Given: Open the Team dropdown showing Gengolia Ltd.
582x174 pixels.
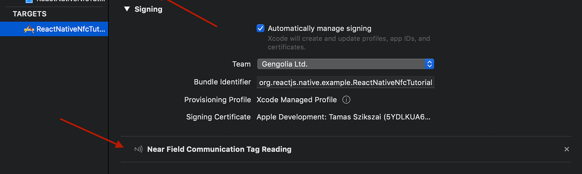Looking at the screenshot, I should click(x=346, y=64).
